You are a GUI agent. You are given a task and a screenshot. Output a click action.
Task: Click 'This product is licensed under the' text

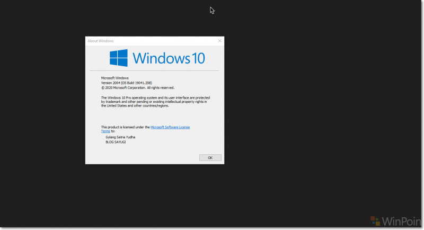[125, 127]
